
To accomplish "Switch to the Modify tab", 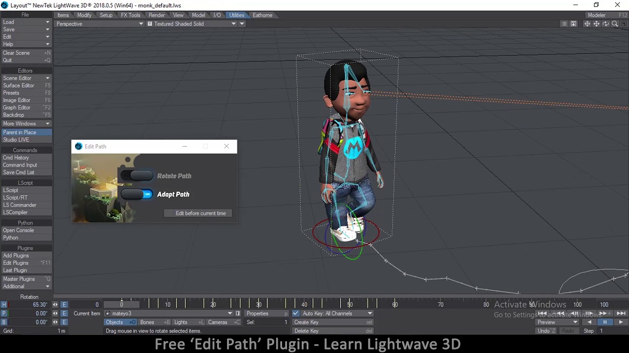I will (84, 15).
